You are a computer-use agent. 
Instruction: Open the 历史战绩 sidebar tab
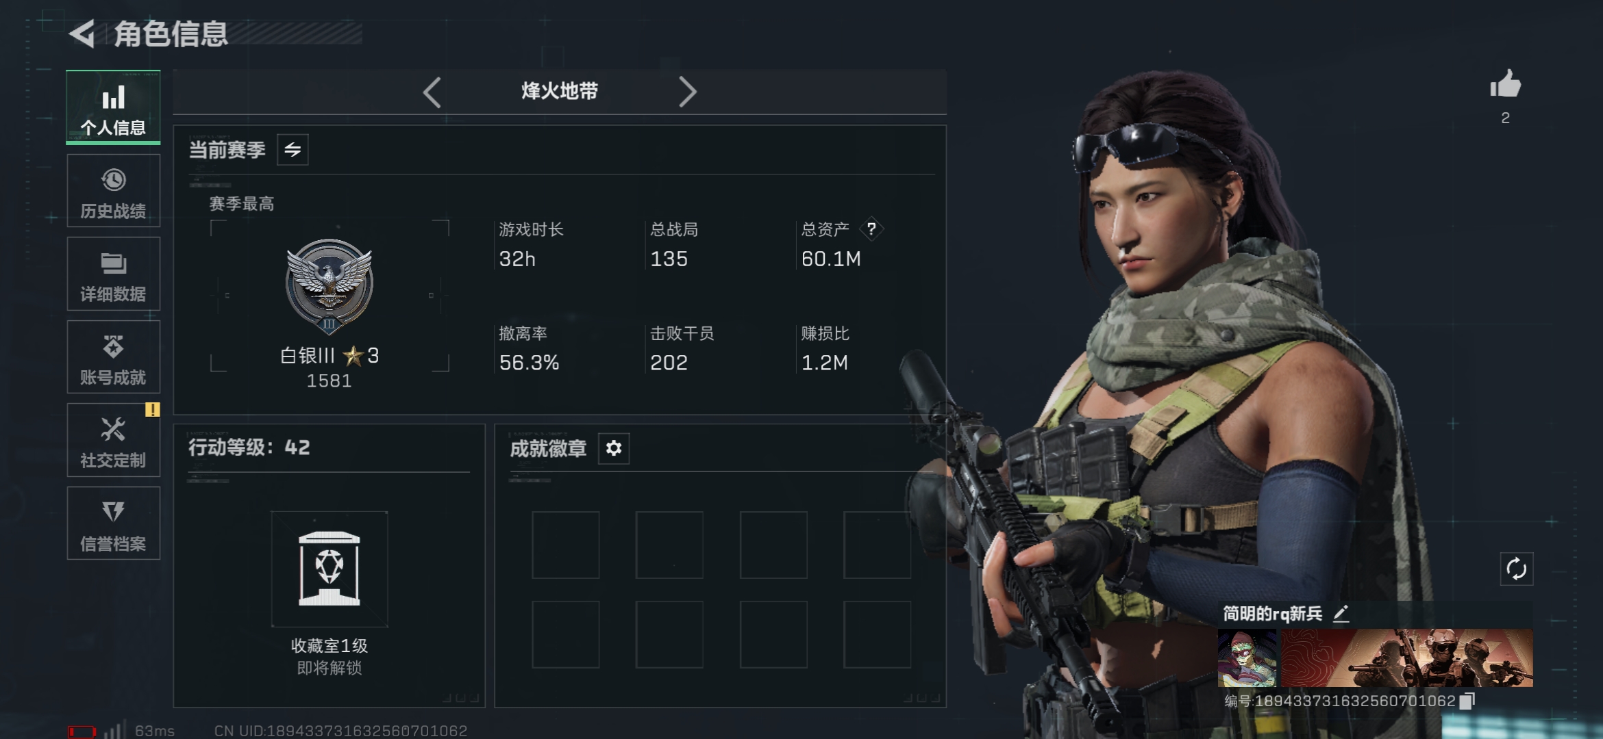pyautogui.click(x=114, y=191)
